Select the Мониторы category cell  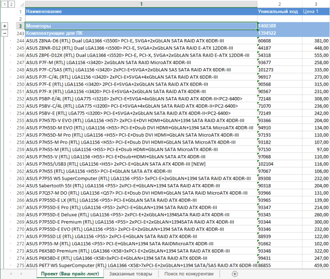141,26
